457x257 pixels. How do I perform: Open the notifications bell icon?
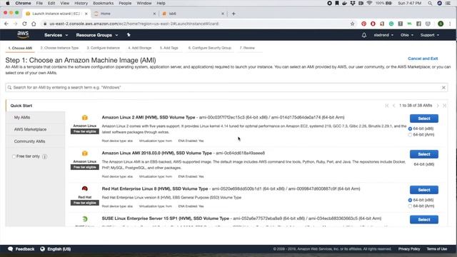click(364, 35)
